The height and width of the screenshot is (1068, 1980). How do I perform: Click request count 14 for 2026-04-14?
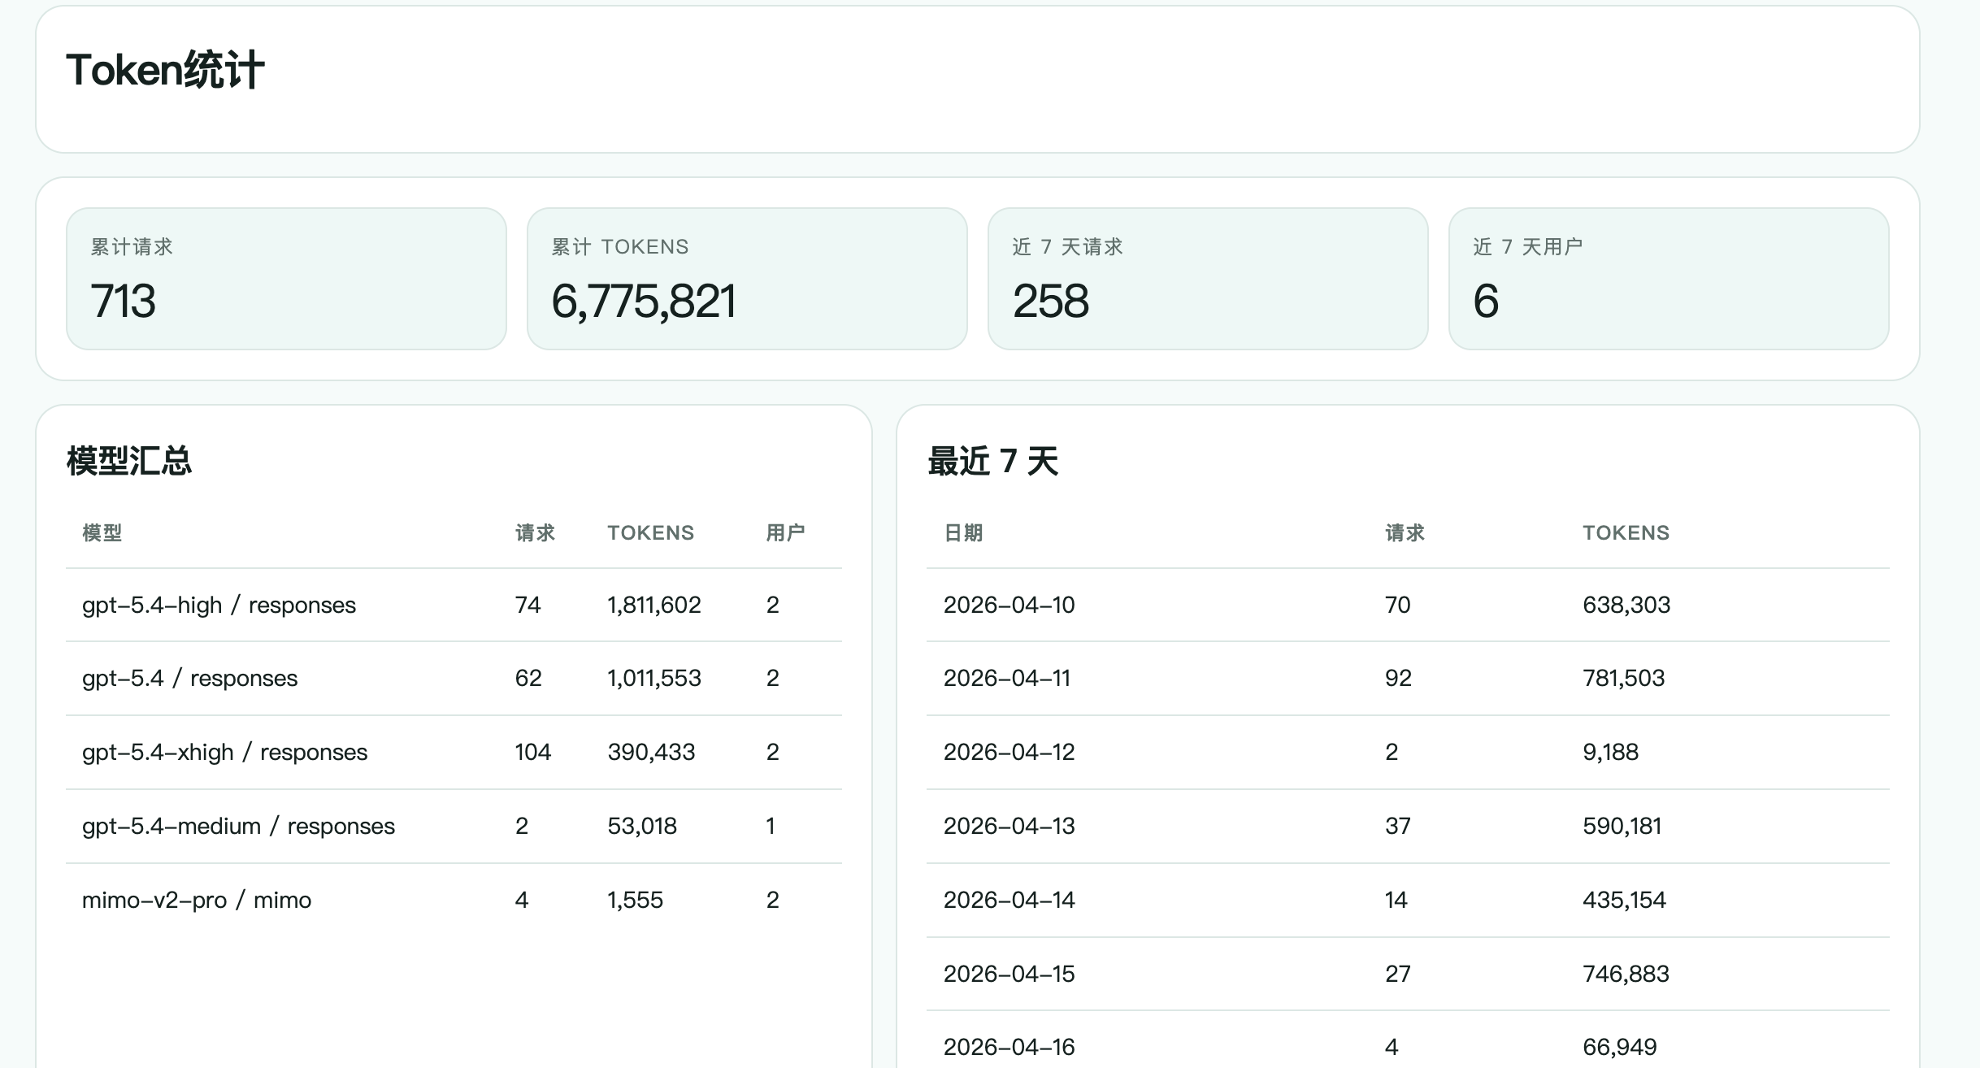[x=1396, y=901]
